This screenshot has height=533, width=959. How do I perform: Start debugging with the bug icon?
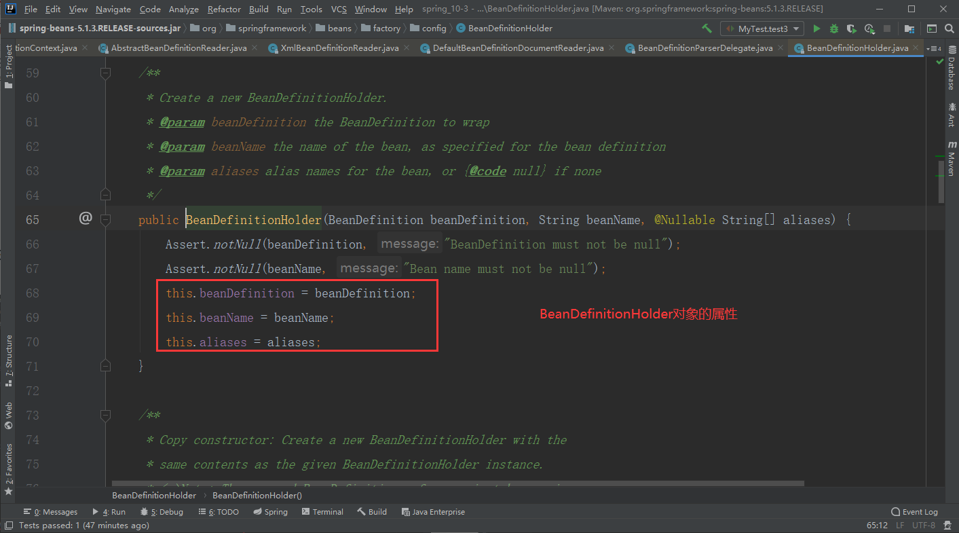pos(834,29)
